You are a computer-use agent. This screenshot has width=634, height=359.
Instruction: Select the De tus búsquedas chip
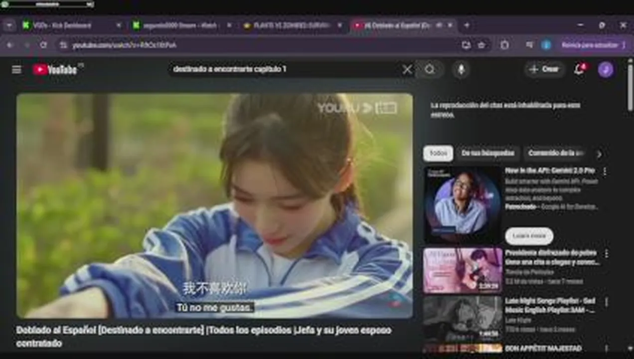[x=487, y=154]
